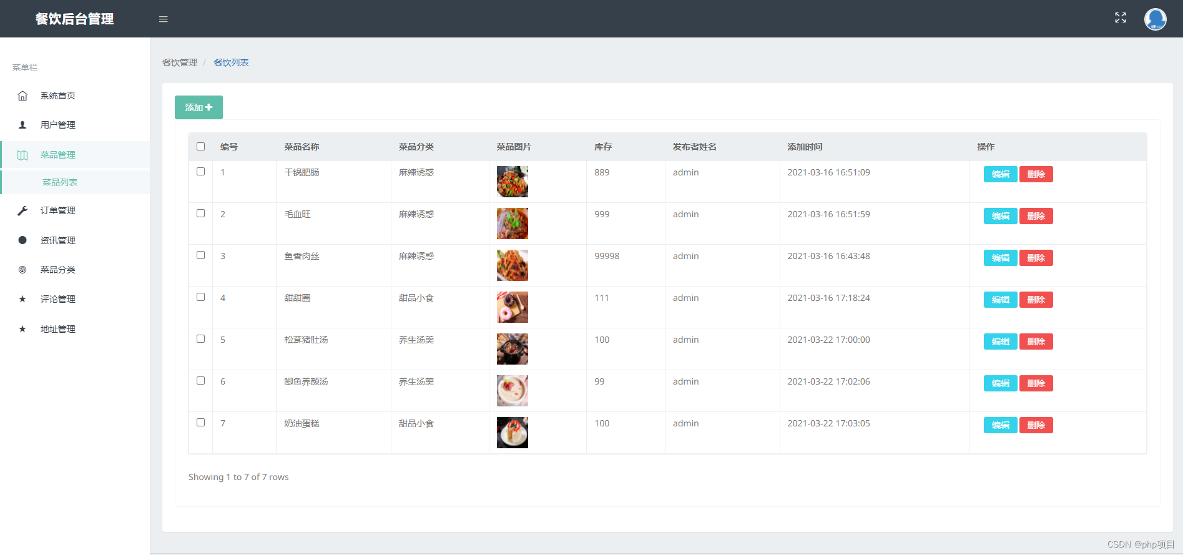Image resolution: width=1183 pixels, height=555 pixels.
Task: Edit the 松茸猪肚汤 dish via 编辑
Action: (x=1000, y=341)
